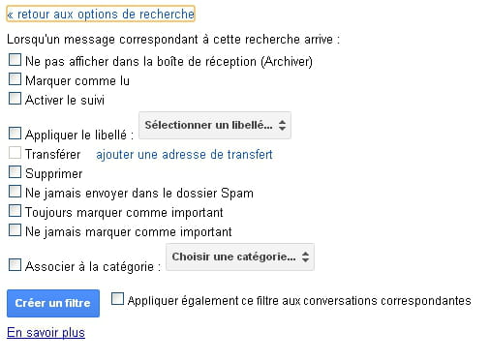Toggle the Transférer checkbox

15,153
